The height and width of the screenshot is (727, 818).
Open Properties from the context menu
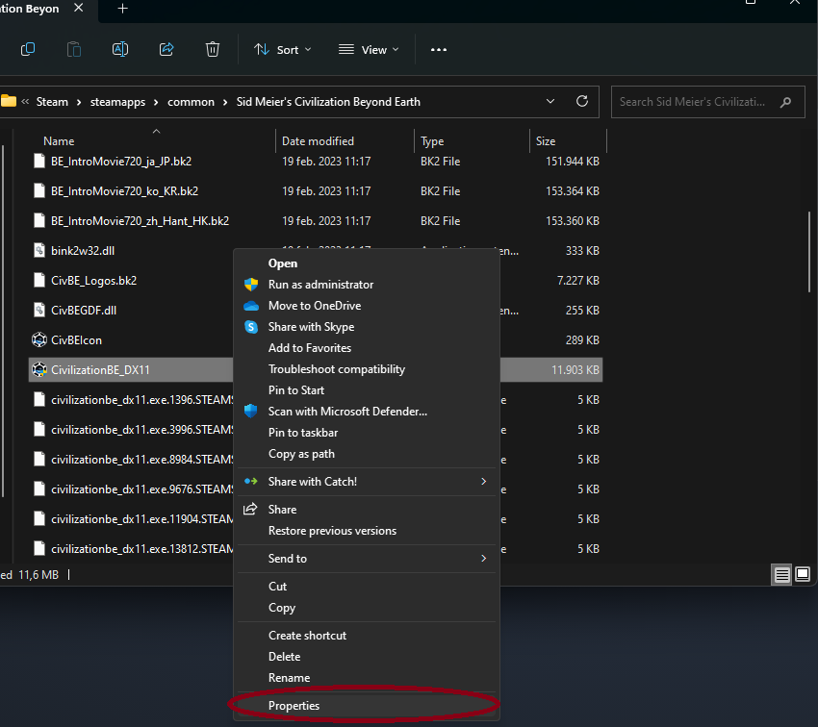click(x=367, y=705)
